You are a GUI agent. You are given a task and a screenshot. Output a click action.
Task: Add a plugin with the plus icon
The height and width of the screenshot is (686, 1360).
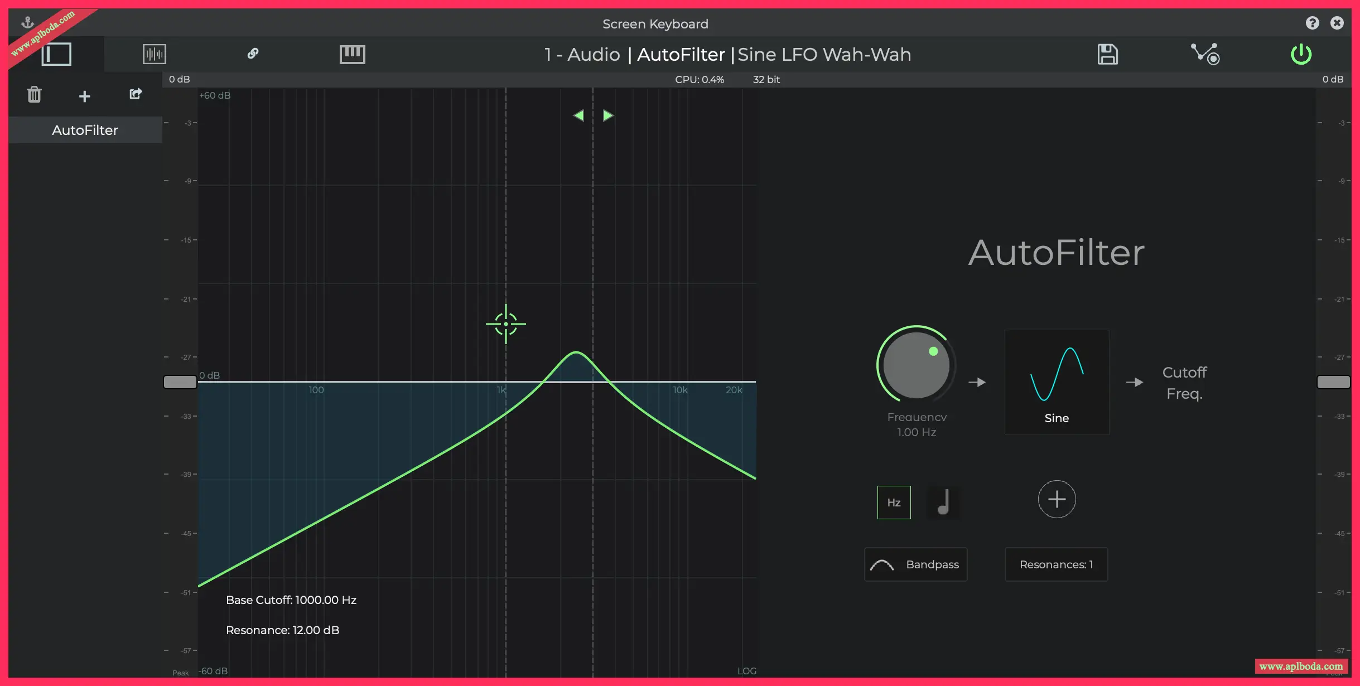click(x=84, y=96)
